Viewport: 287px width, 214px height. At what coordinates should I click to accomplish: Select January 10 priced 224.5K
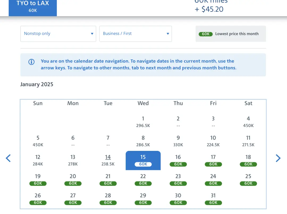213,141
